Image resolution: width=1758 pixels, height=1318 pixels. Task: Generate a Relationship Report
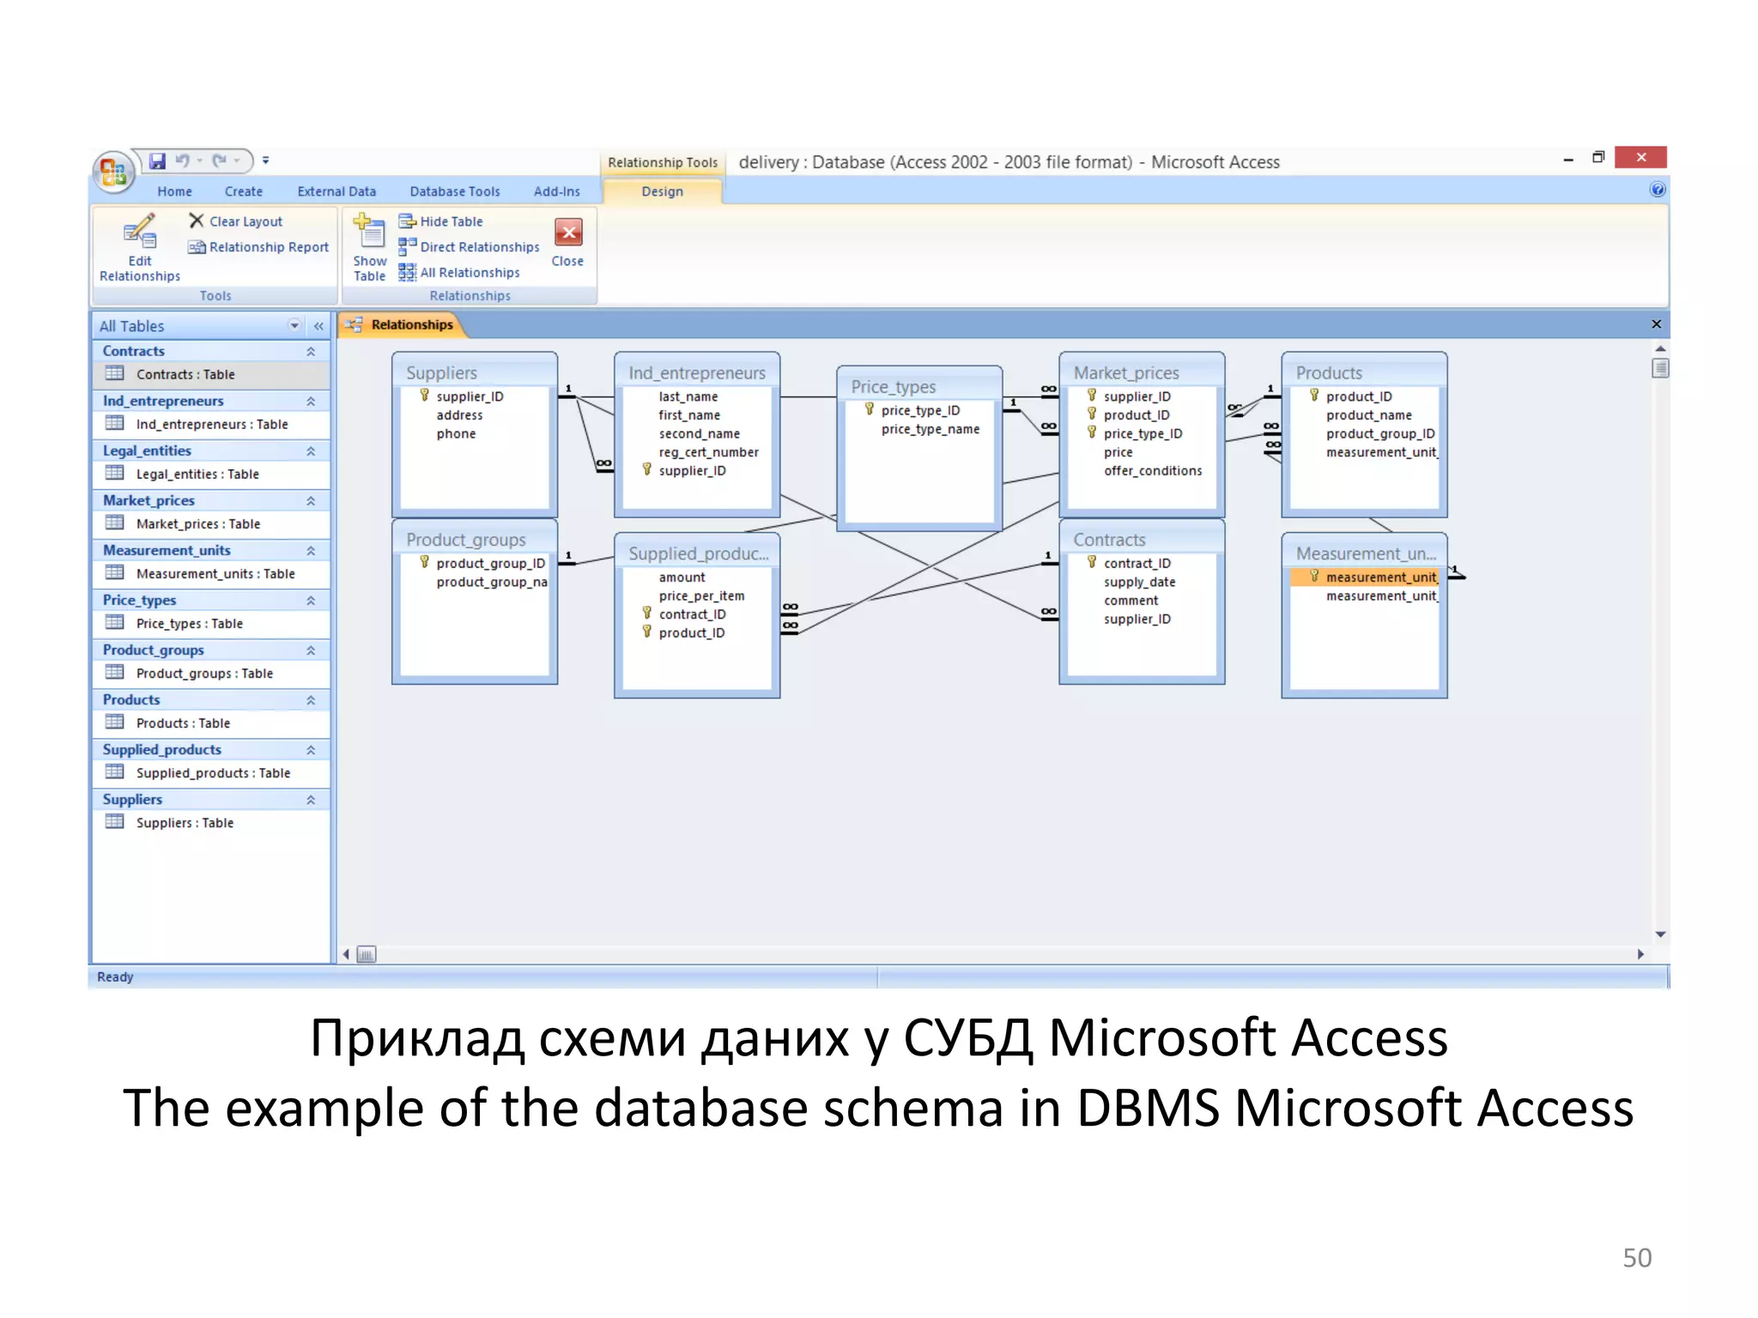coord(258,247)
